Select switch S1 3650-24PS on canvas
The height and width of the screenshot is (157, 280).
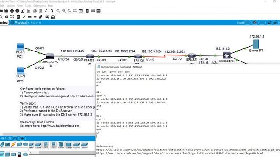click(50, 56)
